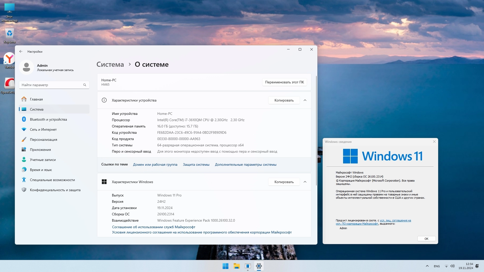Image resolution: width=484 pixels, height=272 pixels.
Task: Open File Explorer from taskbar
Action: pos(236,266)
